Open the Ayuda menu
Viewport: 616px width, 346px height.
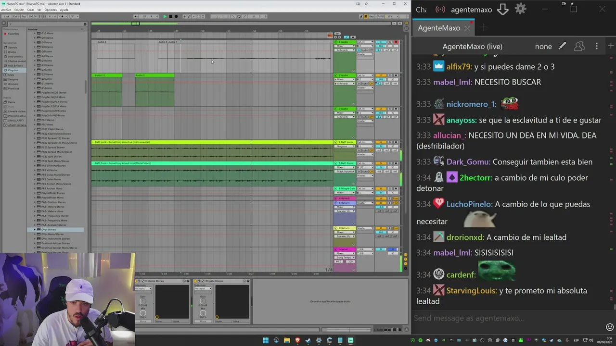click(64, 10)
